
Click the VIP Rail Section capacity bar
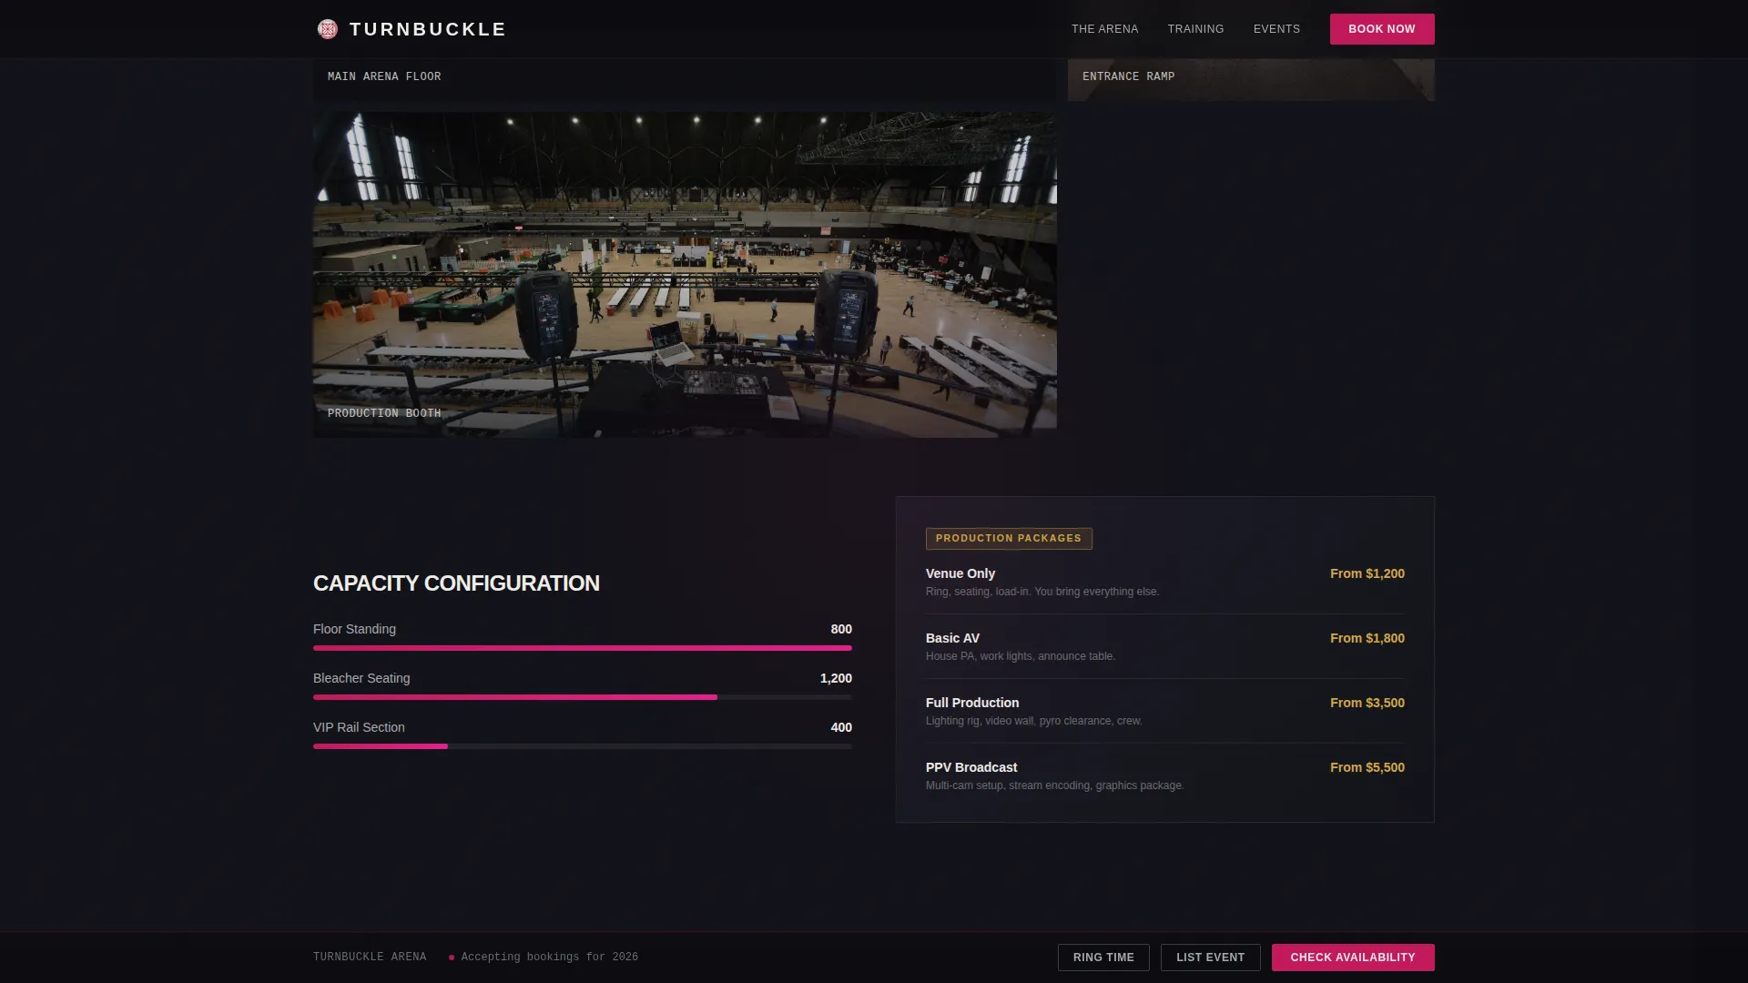point(583,746)
